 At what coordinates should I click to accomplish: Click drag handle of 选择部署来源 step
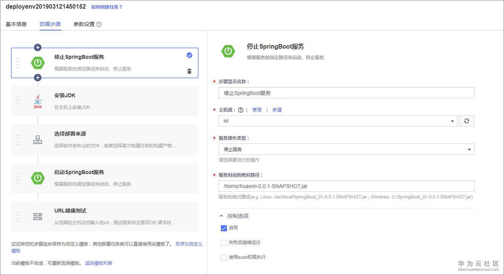[18, 140]
